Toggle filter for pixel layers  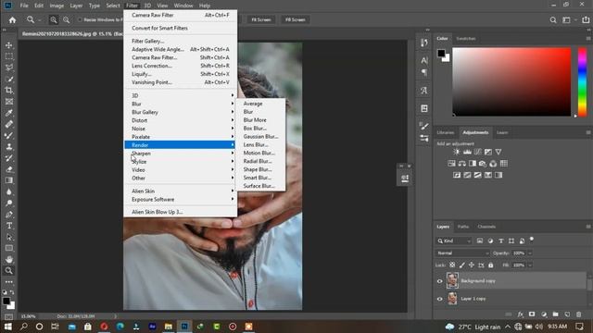(480, 240)
